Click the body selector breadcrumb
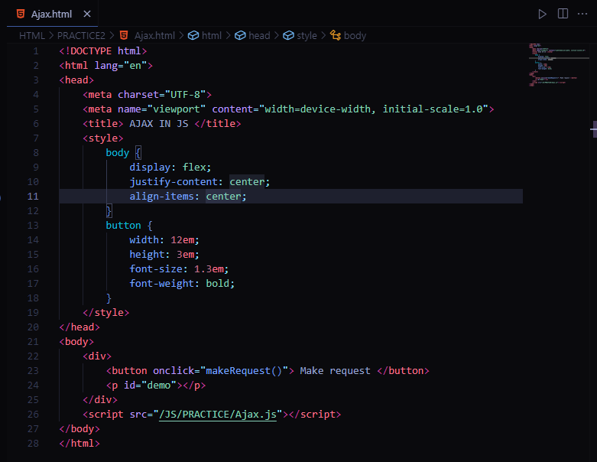This screenshot has width=597, height=462. [x=355, y=35]
